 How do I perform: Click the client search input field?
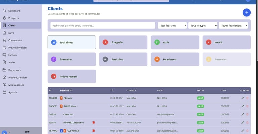point(103,25)
